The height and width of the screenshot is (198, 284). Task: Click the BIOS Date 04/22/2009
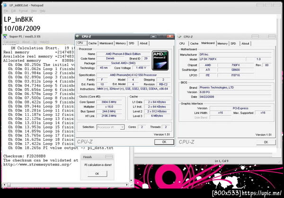click(235, 97)
